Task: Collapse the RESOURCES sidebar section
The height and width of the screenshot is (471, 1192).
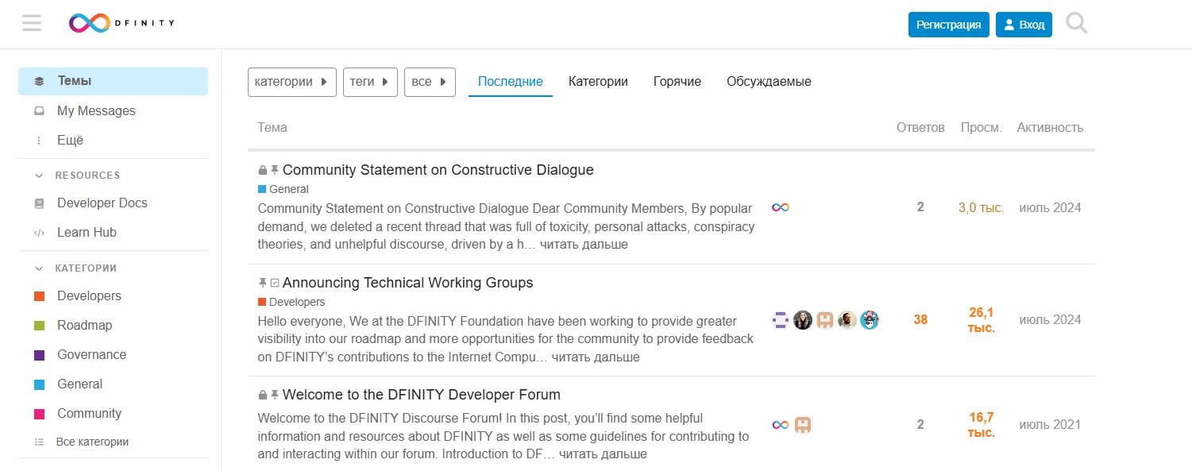Action: tap(39, 176)
